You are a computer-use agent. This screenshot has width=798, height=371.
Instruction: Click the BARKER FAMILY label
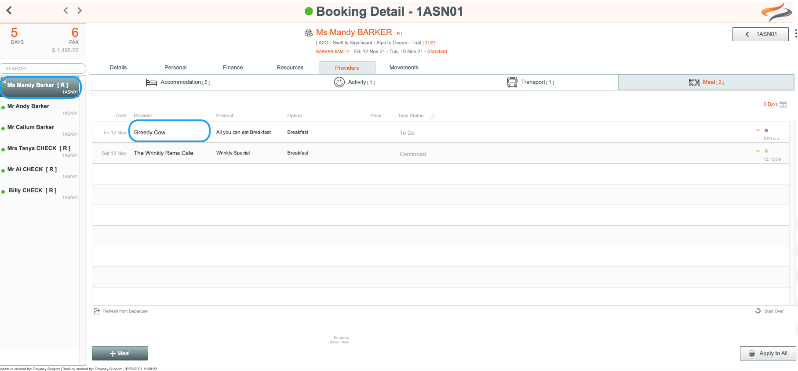(332, 52)
